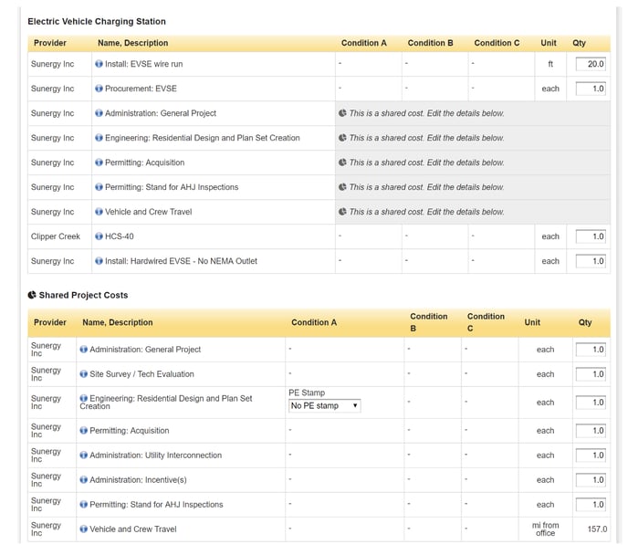Click shared cost icon in Permitting: Acquisition row
The width and height of the screenshot is (628, 555).
pyautogui.click(x=342, y=162)
